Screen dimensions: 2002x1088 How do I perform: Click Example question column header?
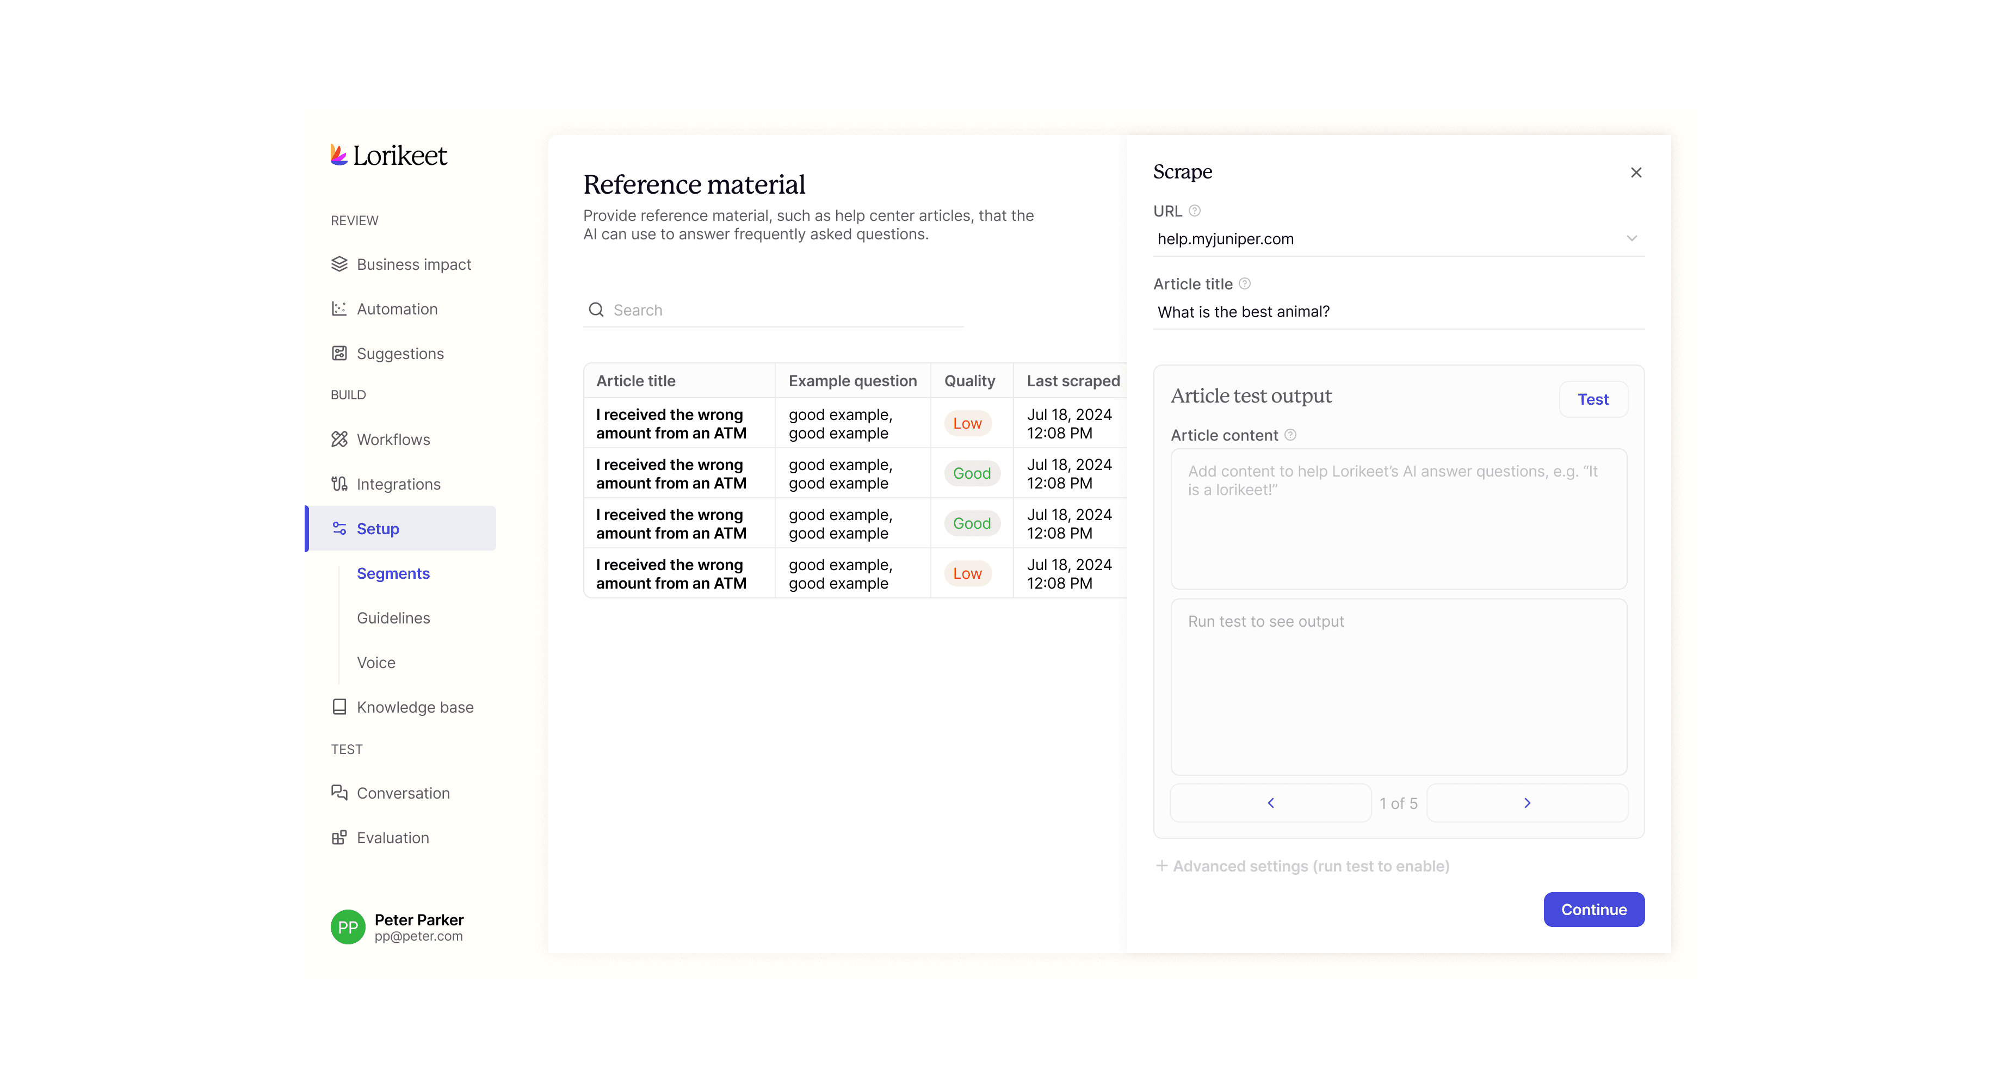pyautogui.click(x=852, y=381)
